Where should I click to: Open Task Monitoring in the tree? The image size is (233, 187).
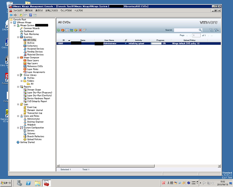31,34
